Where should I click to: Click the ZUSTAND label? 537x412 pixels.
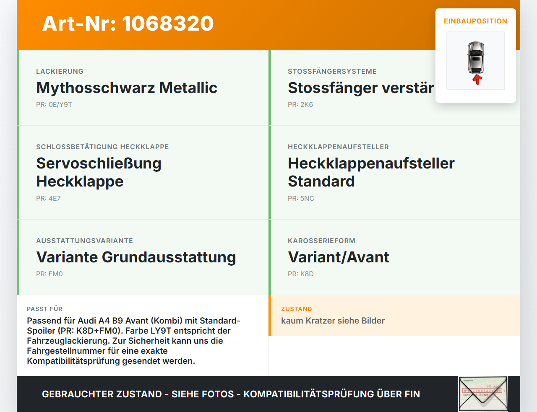(x=297, y=309)
